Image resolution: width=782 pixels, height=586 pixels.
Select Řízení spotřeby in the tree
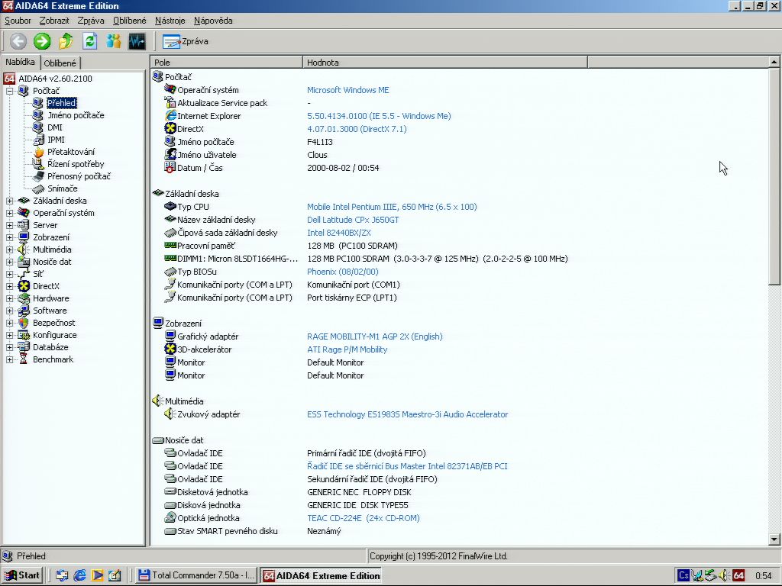coord(76,164)
